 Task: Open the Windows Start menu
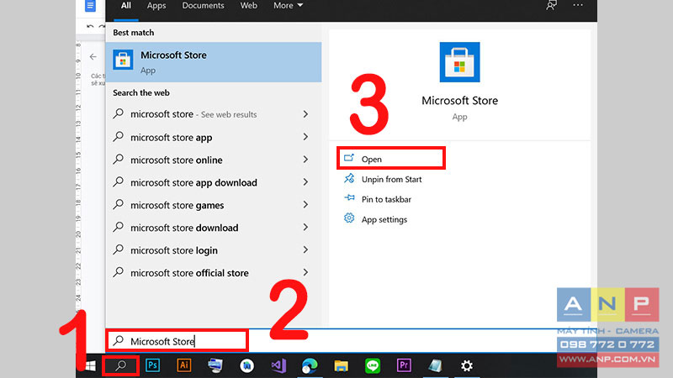click(90, 365)
